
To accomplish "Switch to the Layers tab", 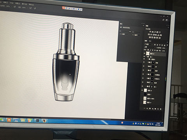I will 146,41.
